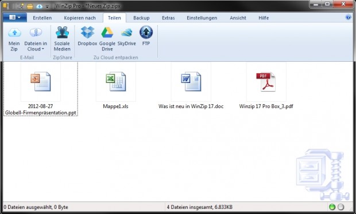Unzip to Google Drive
The width and height of the screenshot is (356, 214).
pyautogui.click(x=107, y=39)
